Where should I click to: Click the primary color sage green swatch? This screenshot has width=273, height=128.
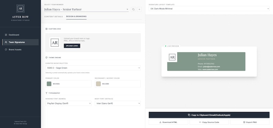pos(49,84)
